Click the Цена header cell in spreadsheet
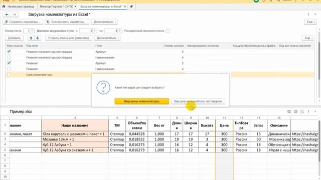 coord(224,125)
